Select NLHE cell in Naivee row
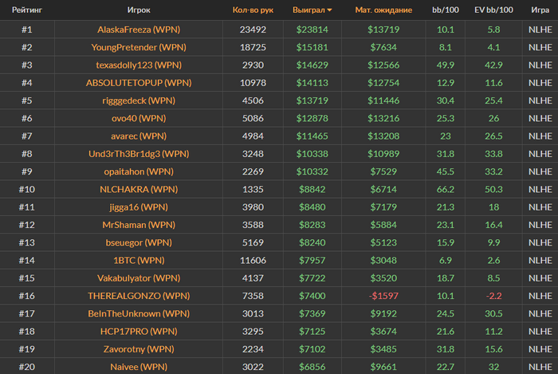Screen dimensions: 558x374 click(x=540, y=367)
